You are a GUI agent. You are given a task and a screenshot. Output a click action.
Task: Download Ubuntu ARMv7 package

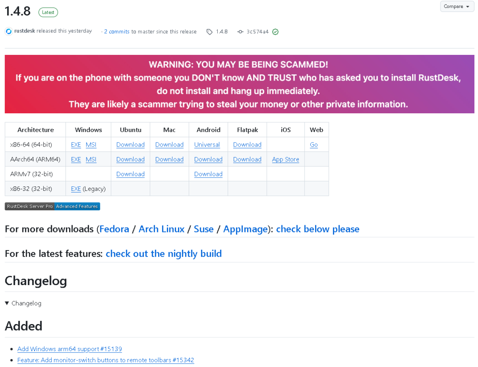coord(131,174)
